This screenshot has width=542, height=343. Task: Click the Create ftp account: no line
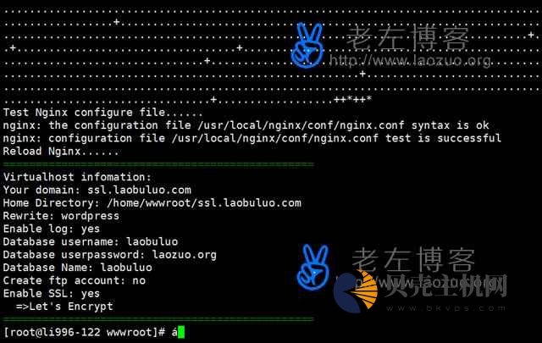[75, 280]
